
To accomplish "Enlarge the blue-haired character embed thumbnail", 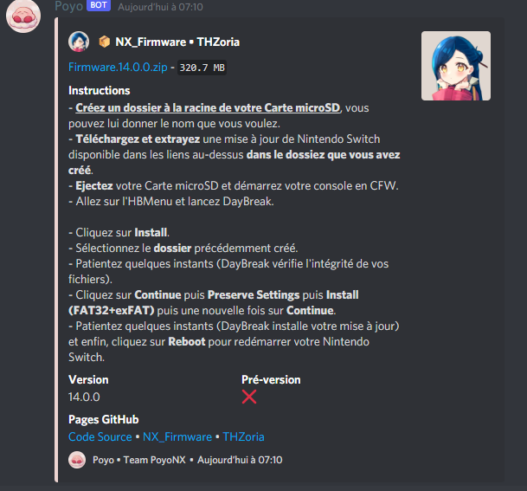I will pyautogui.click(x=456, y=66).
